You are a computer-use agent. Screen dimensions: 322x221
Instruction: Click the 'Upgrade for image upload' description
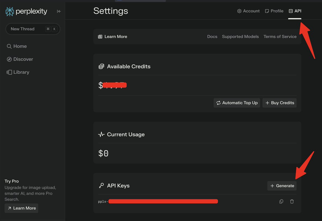pos(30,193)
